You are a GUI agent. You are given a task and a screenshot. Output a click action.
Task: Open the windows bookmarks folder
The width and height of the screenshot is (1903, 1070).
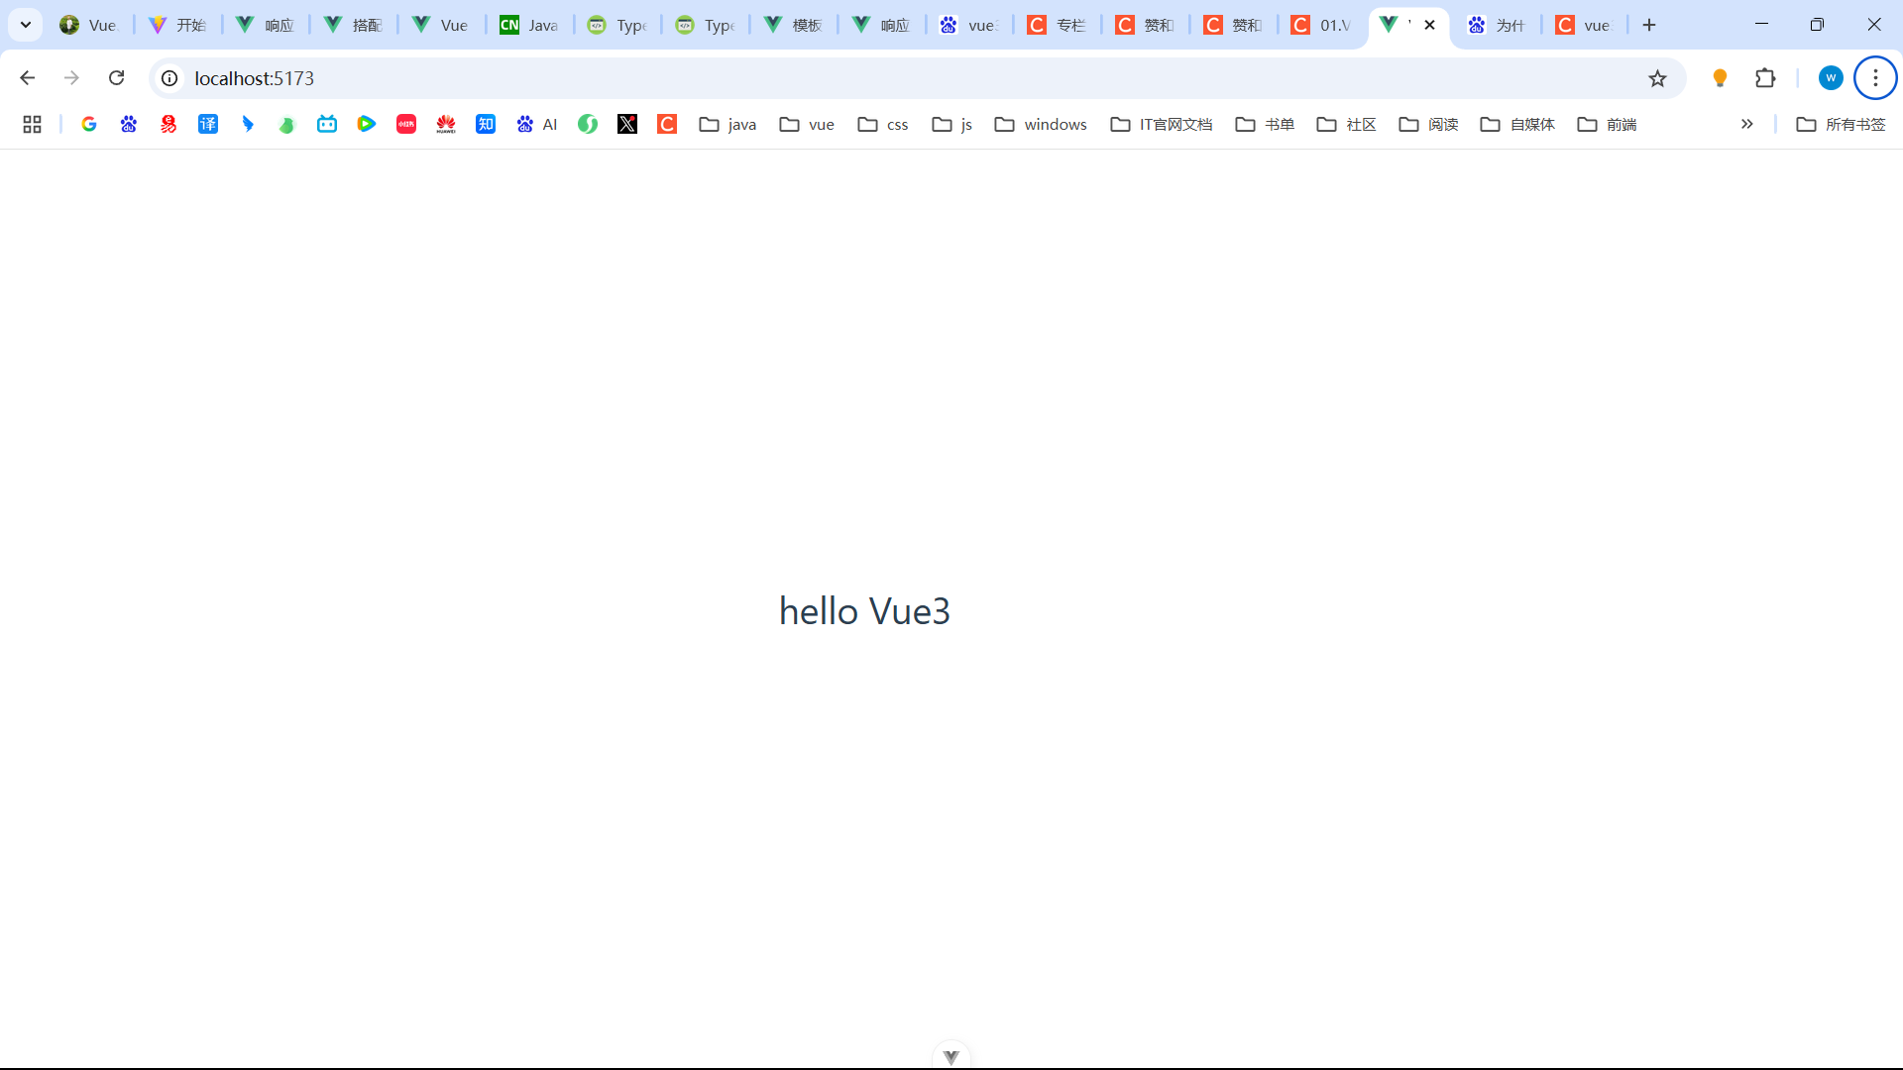click(x=1041, y=124)
